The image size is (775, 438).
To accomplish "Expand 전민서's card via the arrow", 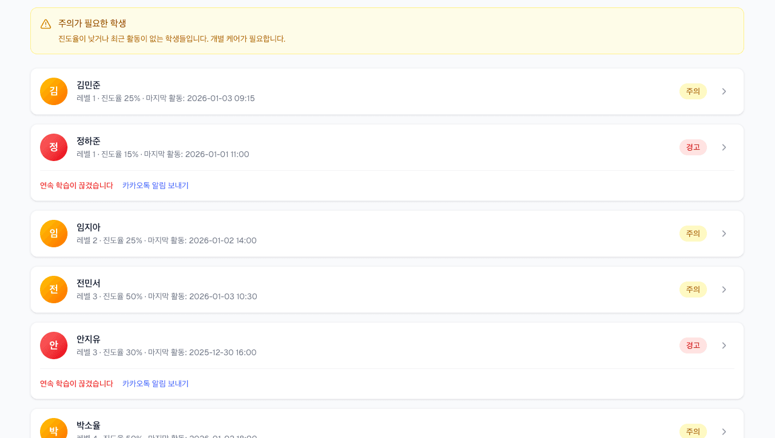I will click(x=724, y=289).
